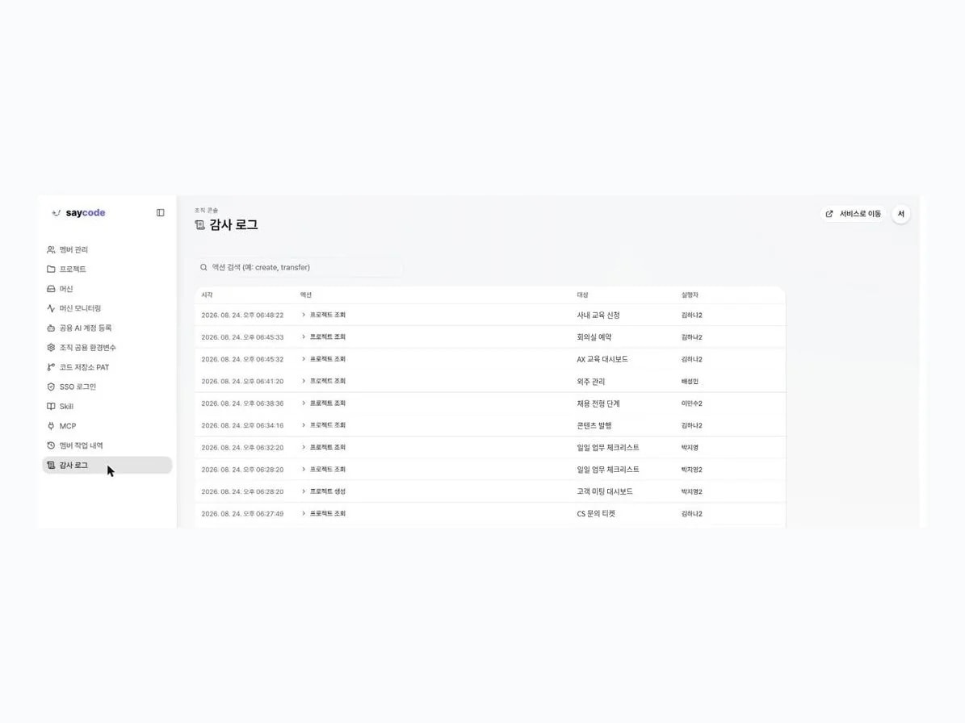Click the 대상 column header

582,295
